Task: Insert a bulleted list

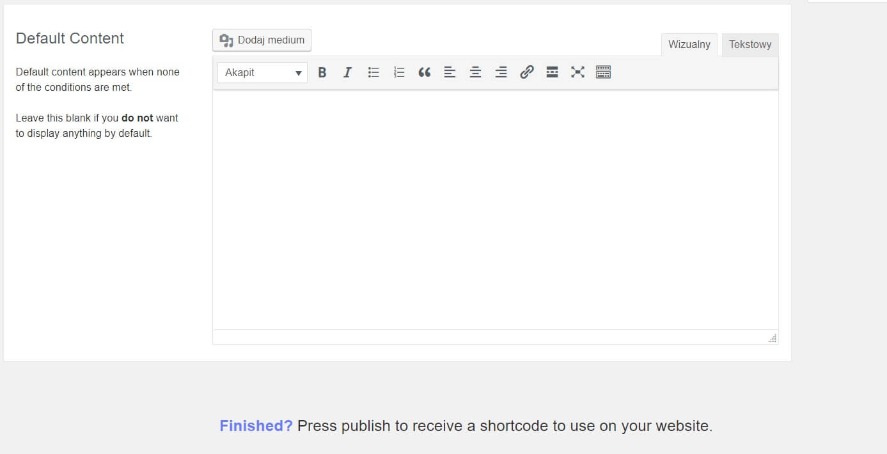Action: pos(373,72)
